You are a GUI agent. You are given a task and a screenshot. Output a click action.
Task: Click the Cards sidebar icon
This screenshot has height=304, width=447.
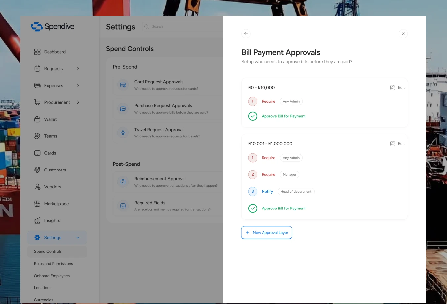(37, 153)
